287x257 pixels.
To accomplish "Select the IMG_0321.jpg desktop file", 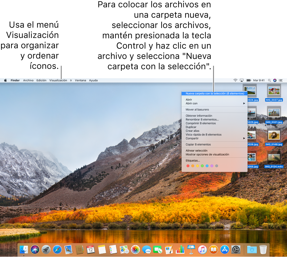I will click(x=274, y=115).
